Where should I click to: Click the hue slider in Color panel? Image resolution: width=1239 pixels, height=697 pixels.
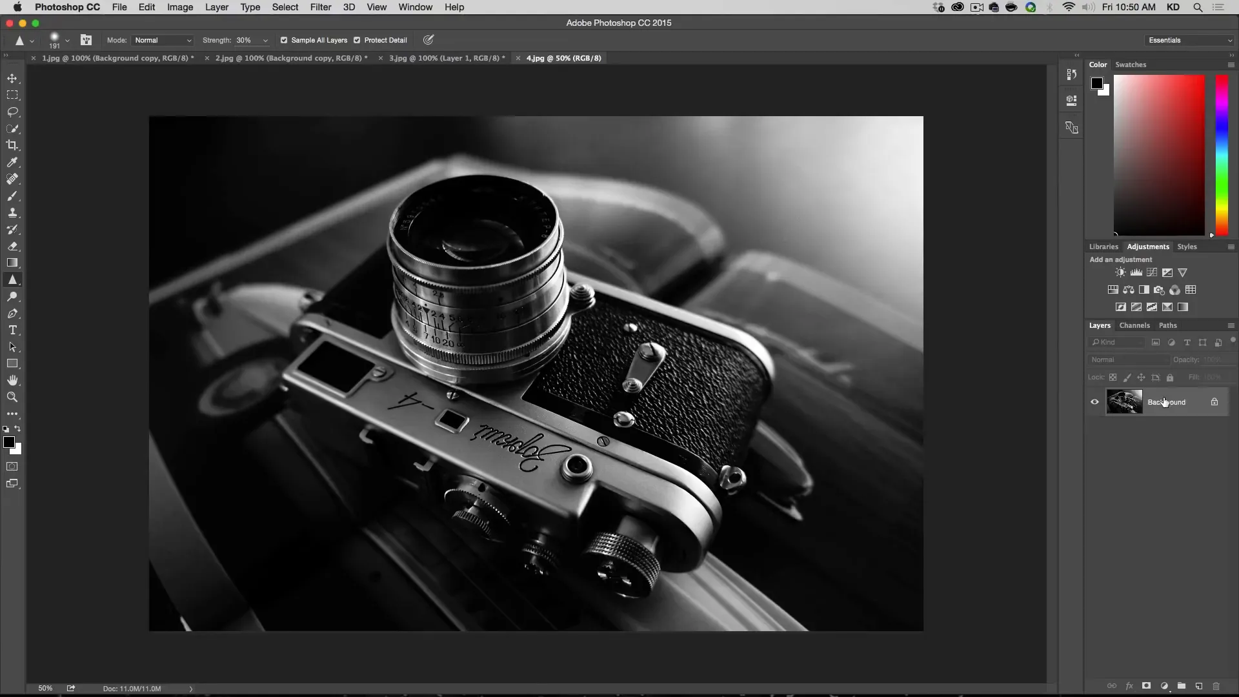(x=1222, y=155)
